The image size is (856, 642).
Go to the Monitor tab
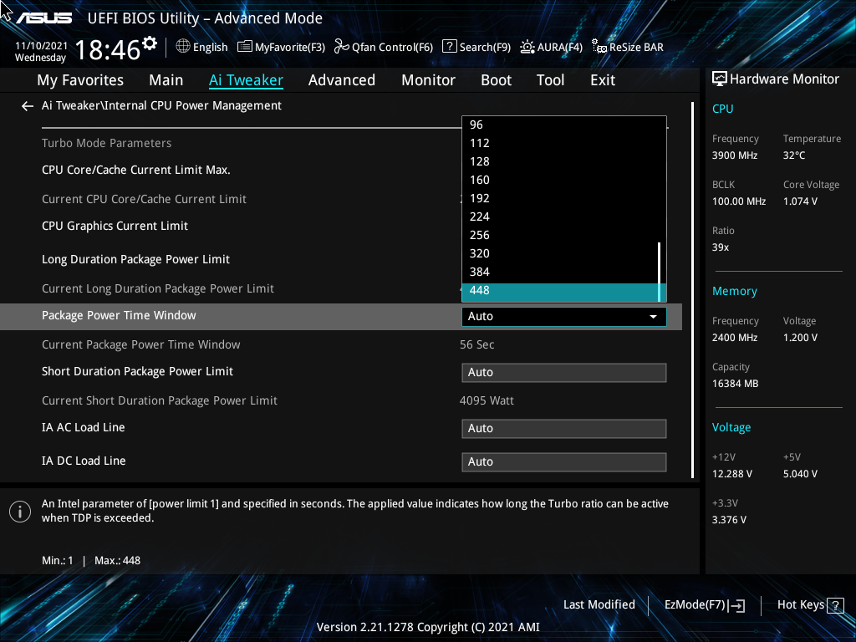tap(429, 80)
